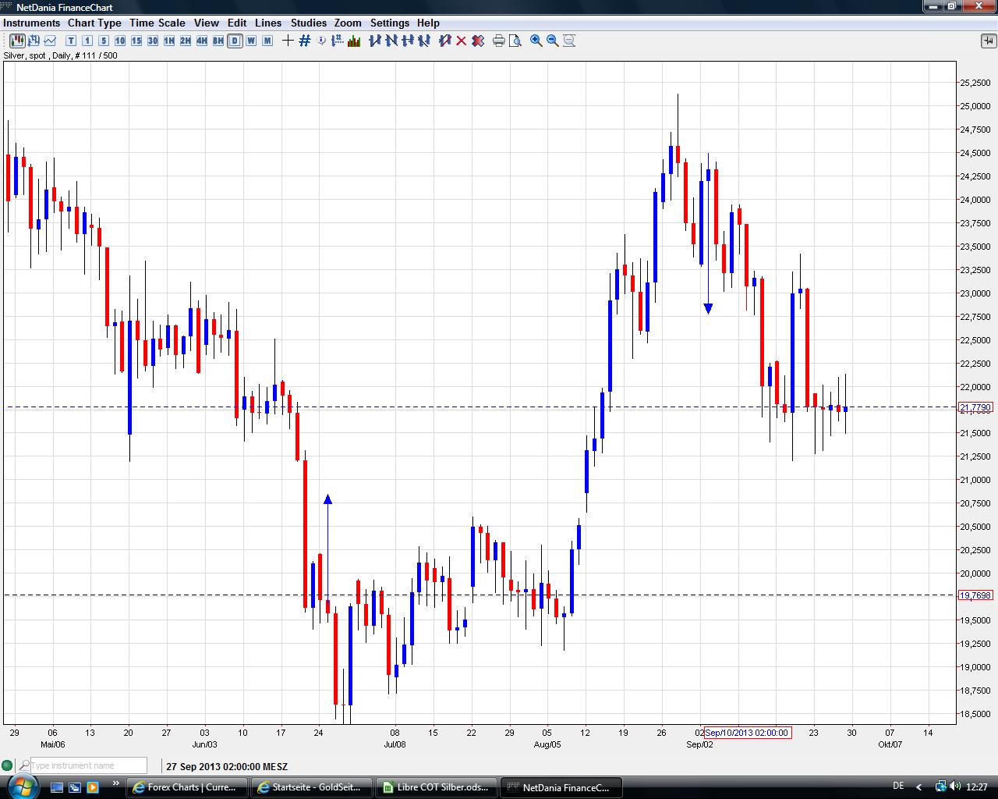Click the up arrow marker on chart

[x=328, y=499]
